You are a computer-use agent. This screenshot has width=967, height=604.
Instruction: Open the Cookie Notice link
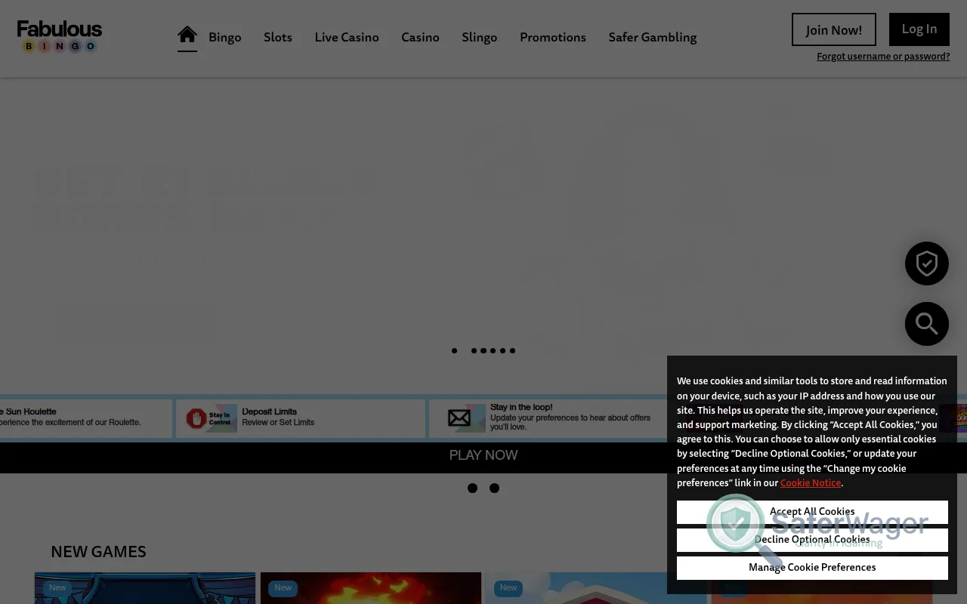click(x=810, y=482)
